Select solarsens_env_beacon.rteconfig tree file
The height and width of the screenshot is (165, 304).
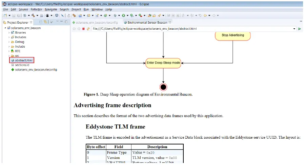tap(34, 70)
